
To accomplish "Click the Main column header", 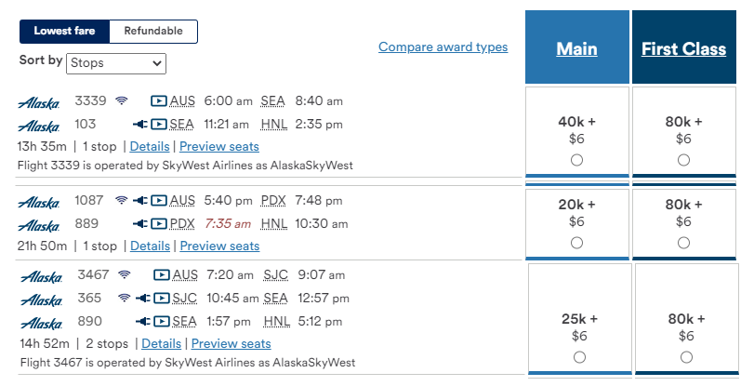I will [x=577, y=47].
